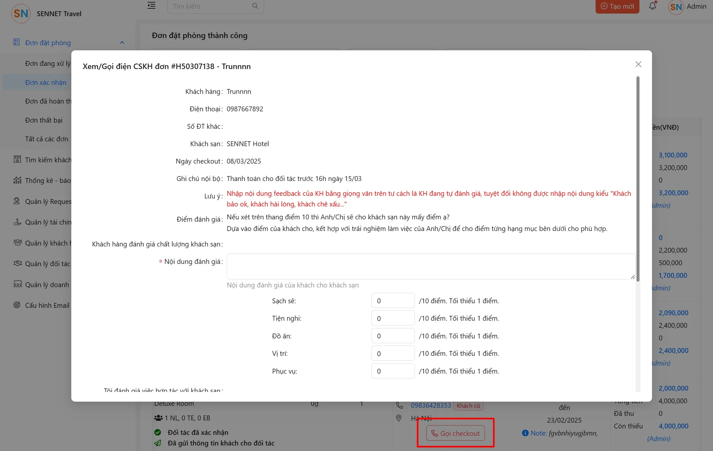This screenshot has height=451, width=713.
Task: Click the Quản lý đối tác handshake icon
Action: [x=17, y=264]
